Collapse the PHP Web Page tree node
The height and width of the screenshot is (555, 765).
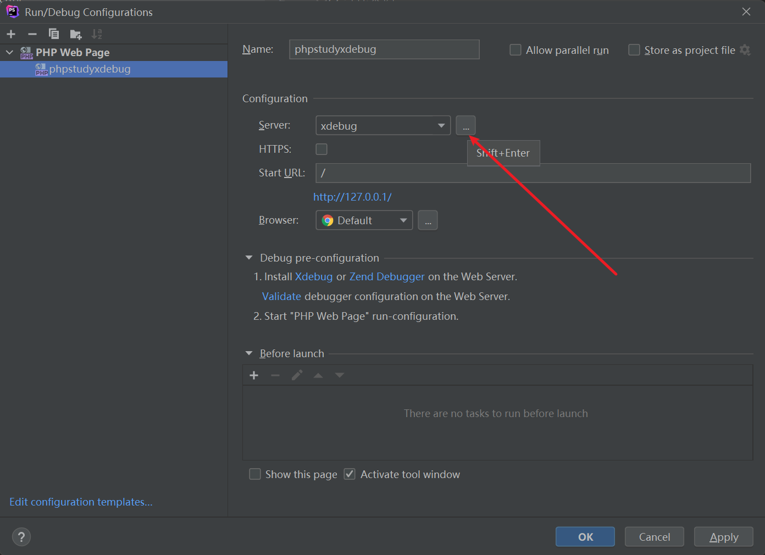tap(9, 53)
